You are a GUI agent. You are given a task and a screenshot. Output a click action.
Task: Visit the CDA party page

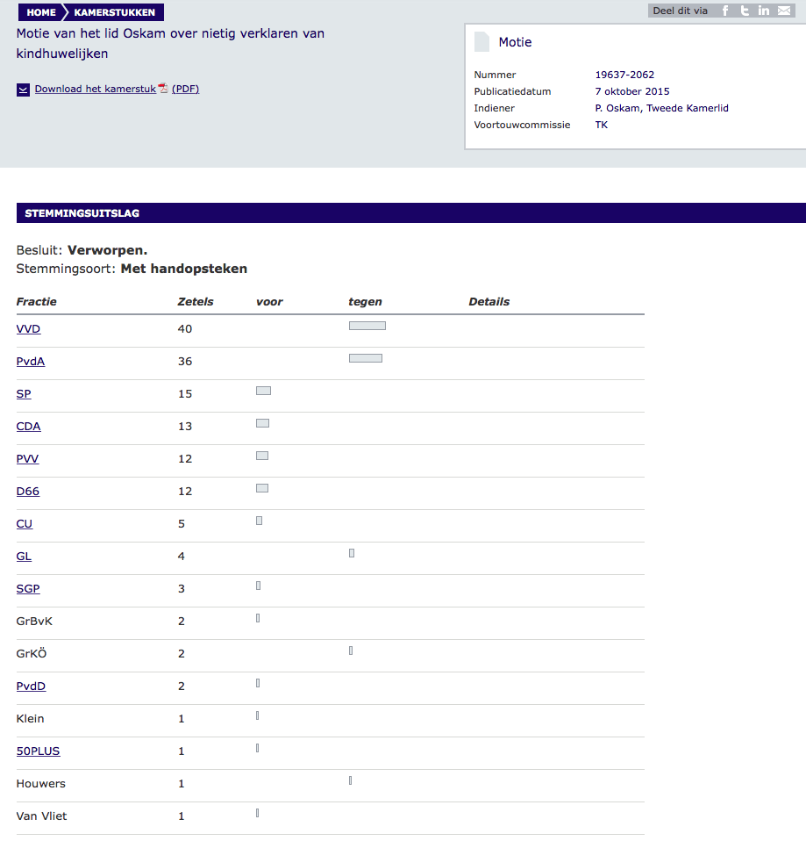click(28, 427)
